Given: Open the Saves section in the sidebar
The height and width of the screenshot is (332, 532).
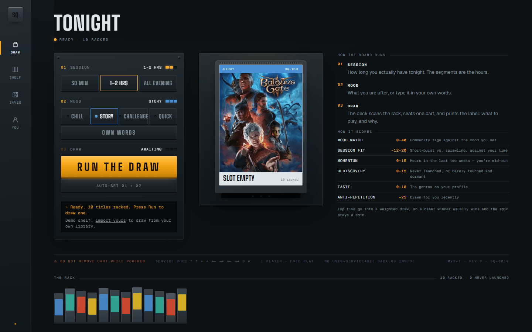Looking at the screenshot, I should (x=15, y=98).
